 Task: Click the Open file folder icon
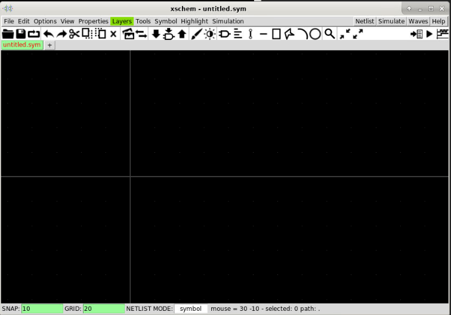[x=8, y=34]
